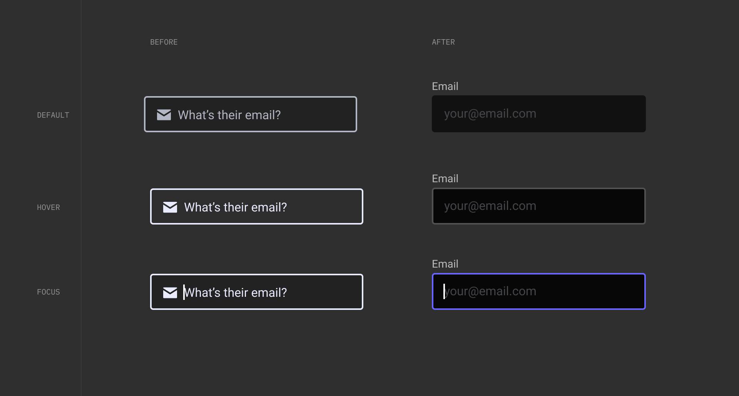Click the Email label in the default row
The height and width of the screenshot is (396, 739).
tap(445, 87)
